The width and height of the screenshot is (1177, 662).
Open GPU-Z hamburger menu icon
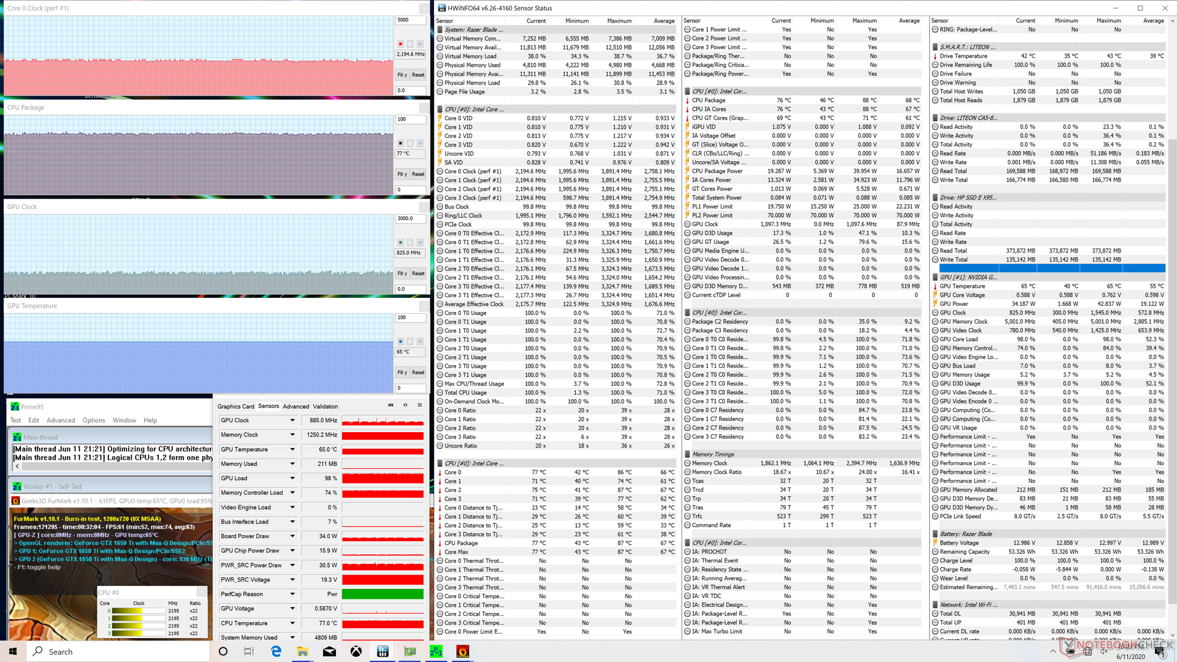420,405
